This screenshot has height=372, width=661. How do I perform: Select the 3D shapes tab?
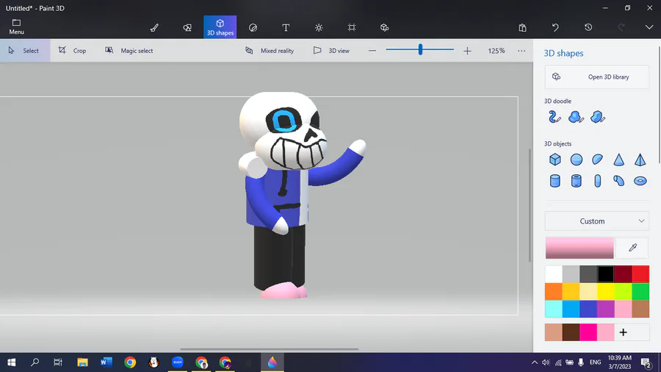click(x=220, y=27)
